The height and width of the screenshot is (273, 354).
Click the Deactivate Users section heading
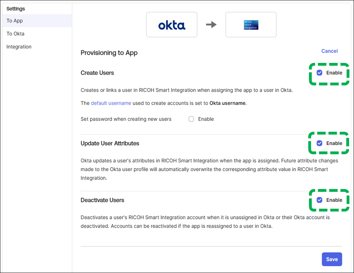(x=102, y=200)
